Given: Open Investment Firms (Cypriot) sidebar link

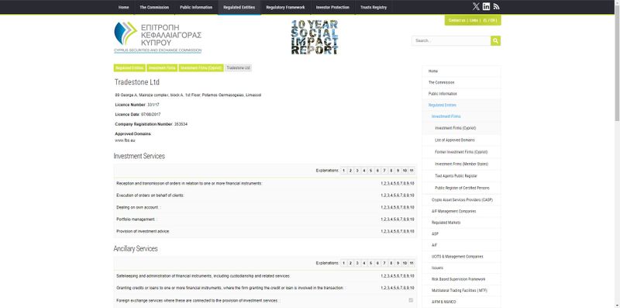Looking at the screenshot, I should [461, 128].
